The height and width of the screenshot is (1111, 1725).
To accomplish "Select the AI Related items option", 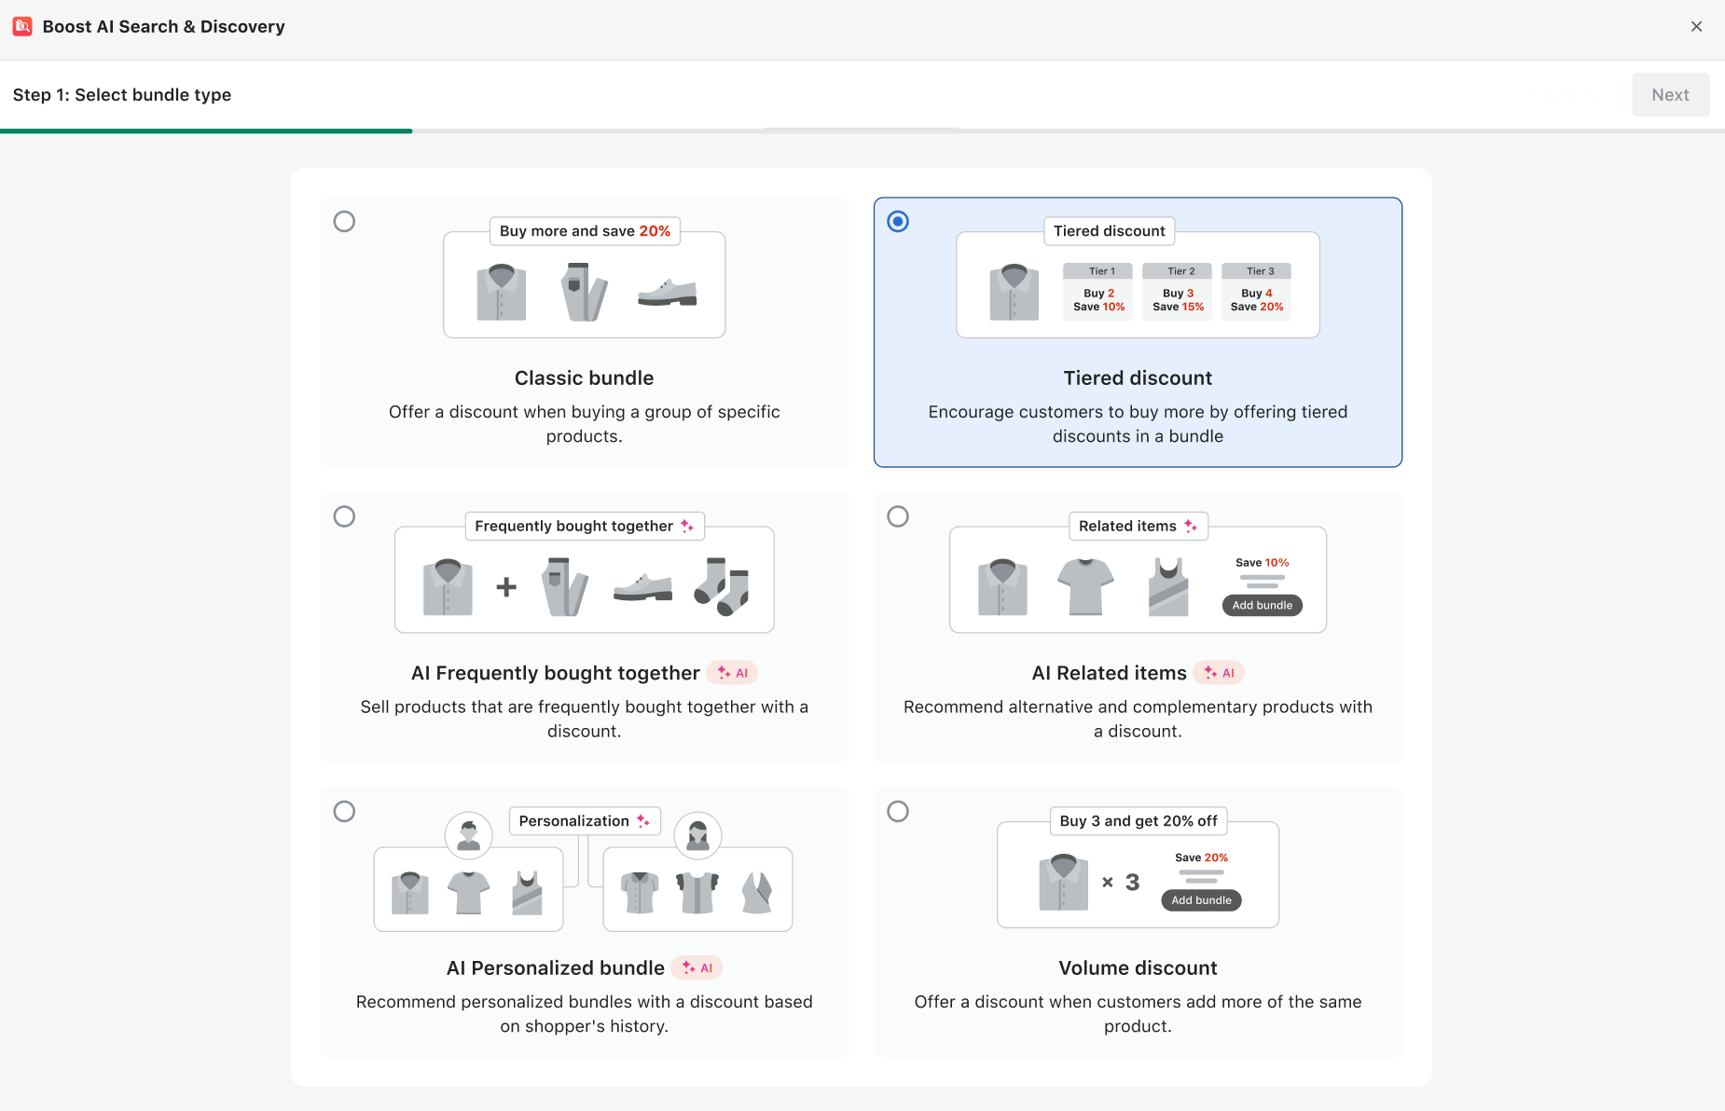I will pyautogui.click(x=898, y=516).
